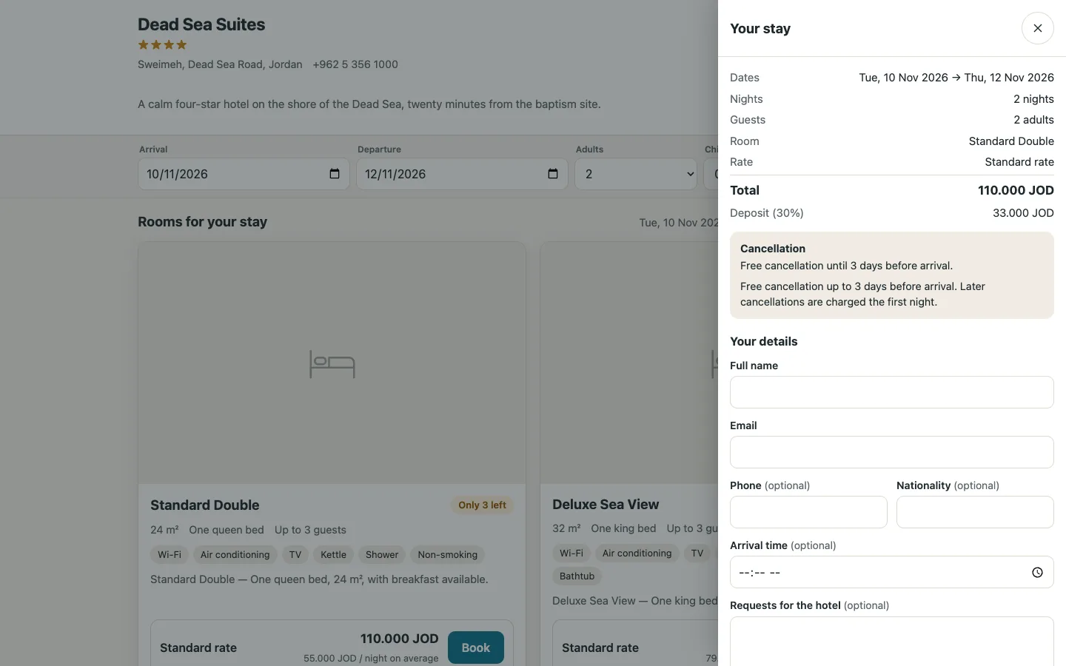Click the 2 adults value

pos(1033,120)
